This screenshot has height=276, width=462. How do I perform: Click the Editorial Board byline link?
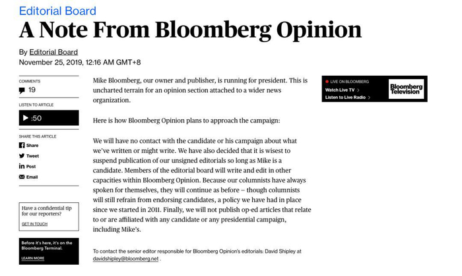[x=53, y=52]
